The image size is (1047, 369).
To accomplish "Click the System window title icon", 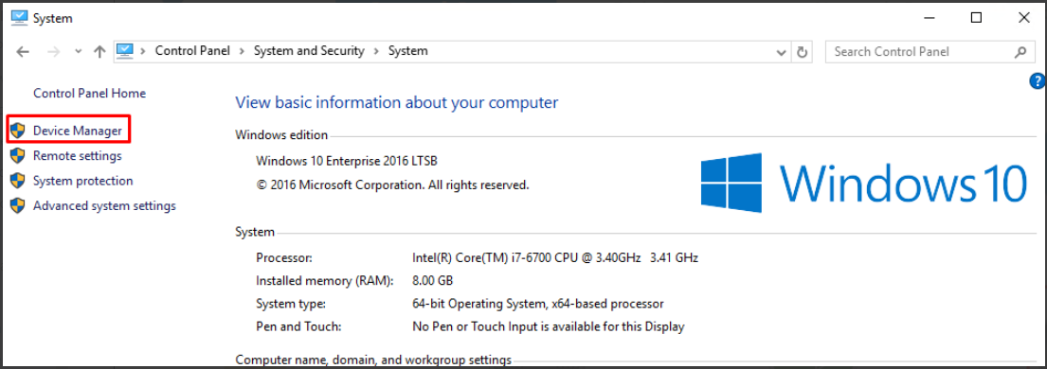I will point(19,18).
